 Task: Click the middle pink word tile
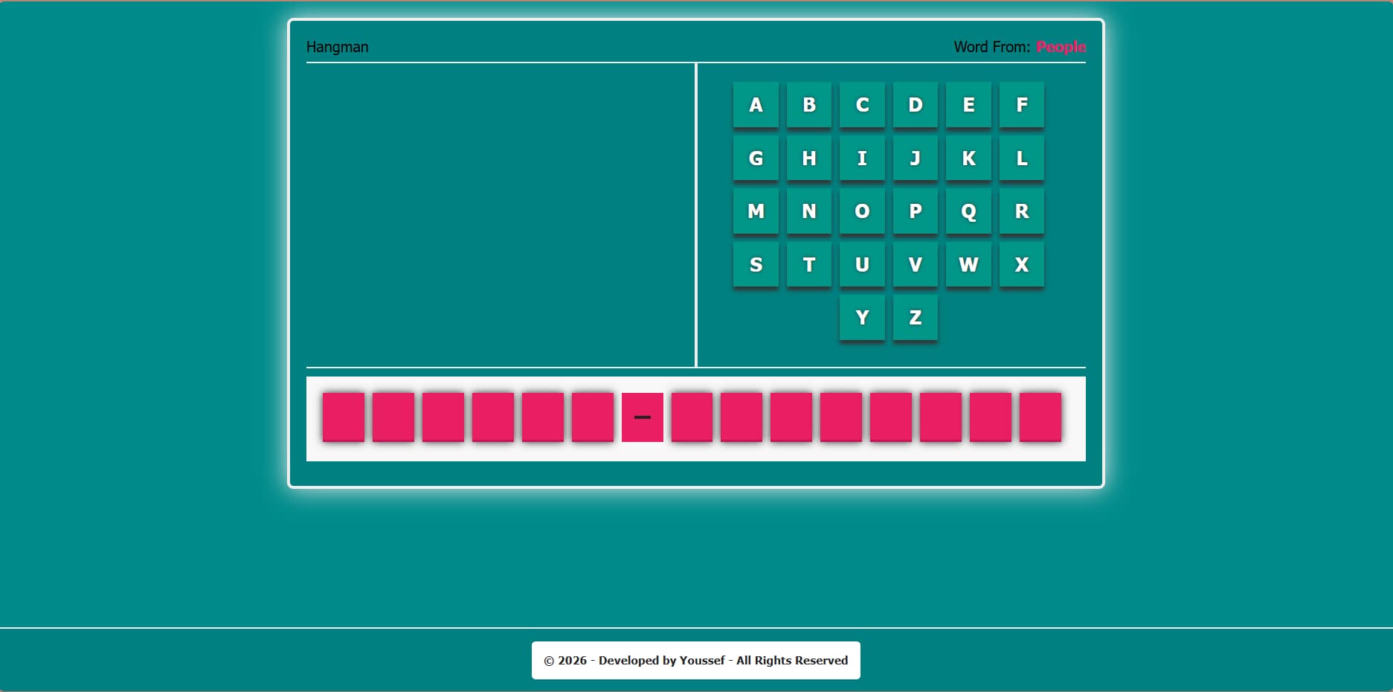(692, 417)
